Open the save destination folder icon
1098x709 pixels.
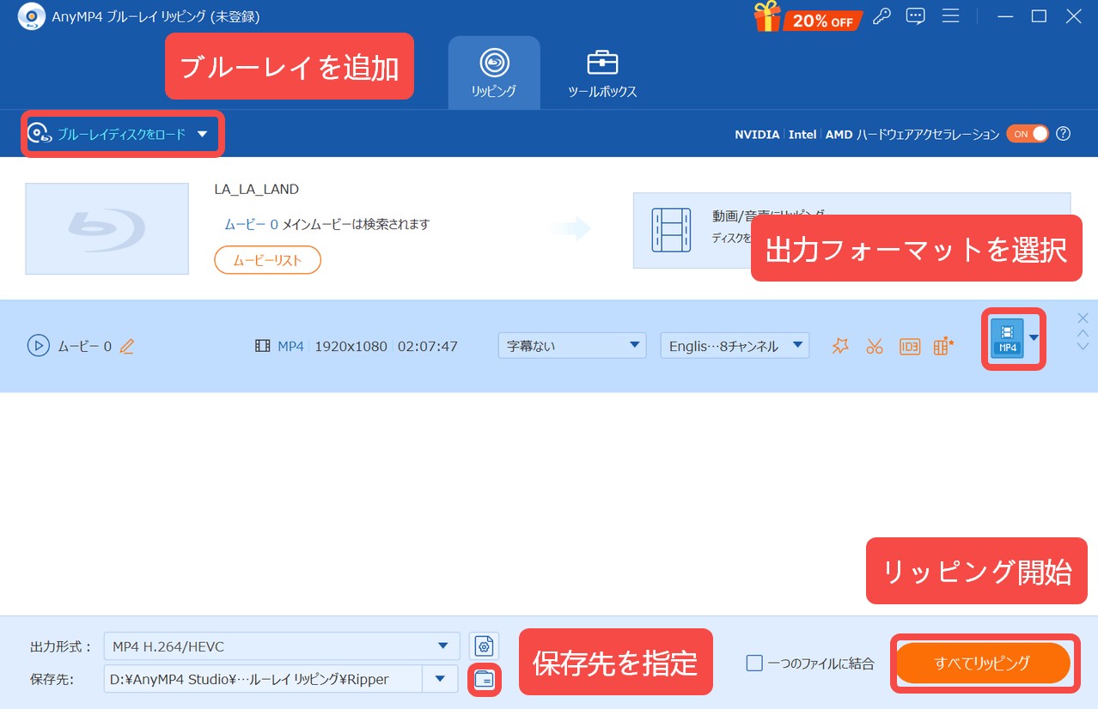485,680
